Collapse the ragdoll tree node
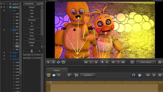Viewport: 163px width, 92px height. 7,7
